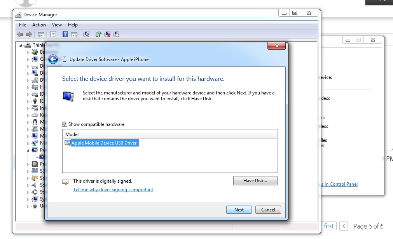Viewport: 393px width, 239px height.
Task: Open Tell me why driver signing is important link
Action: (113, 190)
